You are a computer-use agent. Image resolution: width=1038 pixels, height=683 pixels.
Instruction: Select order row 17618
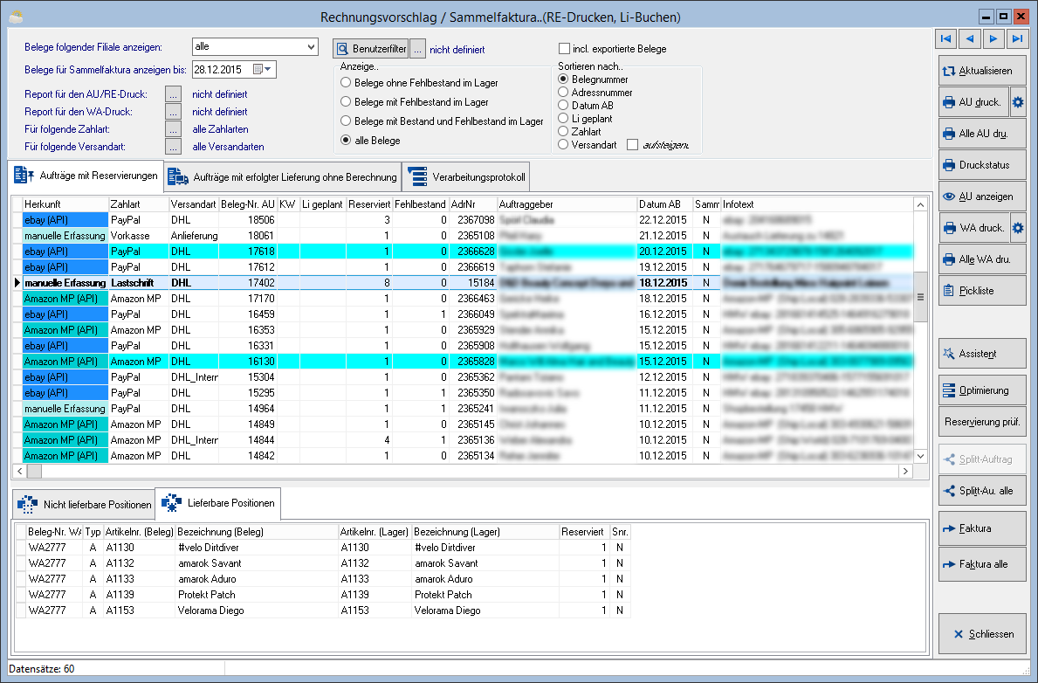click(x=462, y=252)
